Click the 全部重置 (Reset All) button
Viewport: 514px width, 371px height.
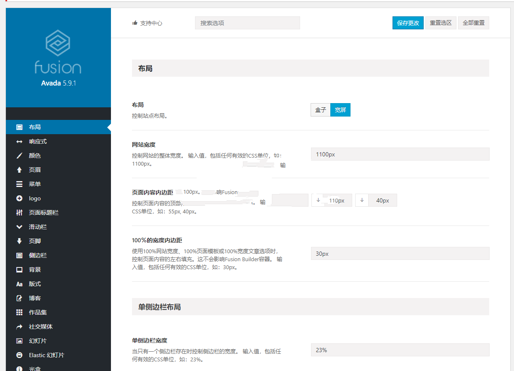click(x=473, y=23)
